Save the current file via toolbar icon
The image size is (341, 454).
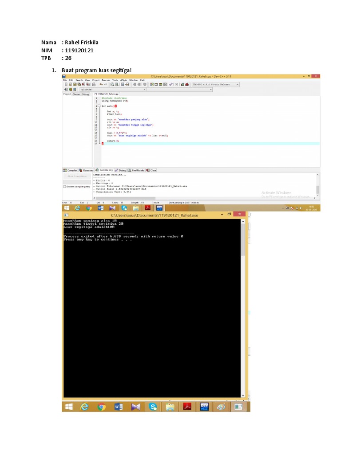[75, 85]
